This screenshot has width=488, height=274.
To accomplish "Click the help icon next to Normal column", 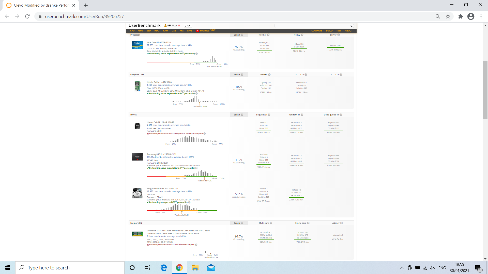I will (268, 35).
